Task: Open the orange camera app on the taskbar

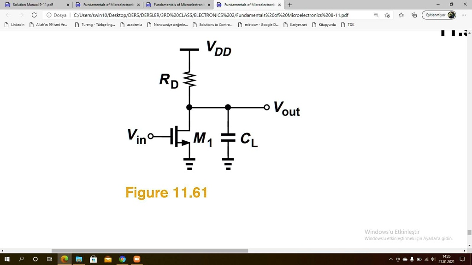Action: click(136, 259)
